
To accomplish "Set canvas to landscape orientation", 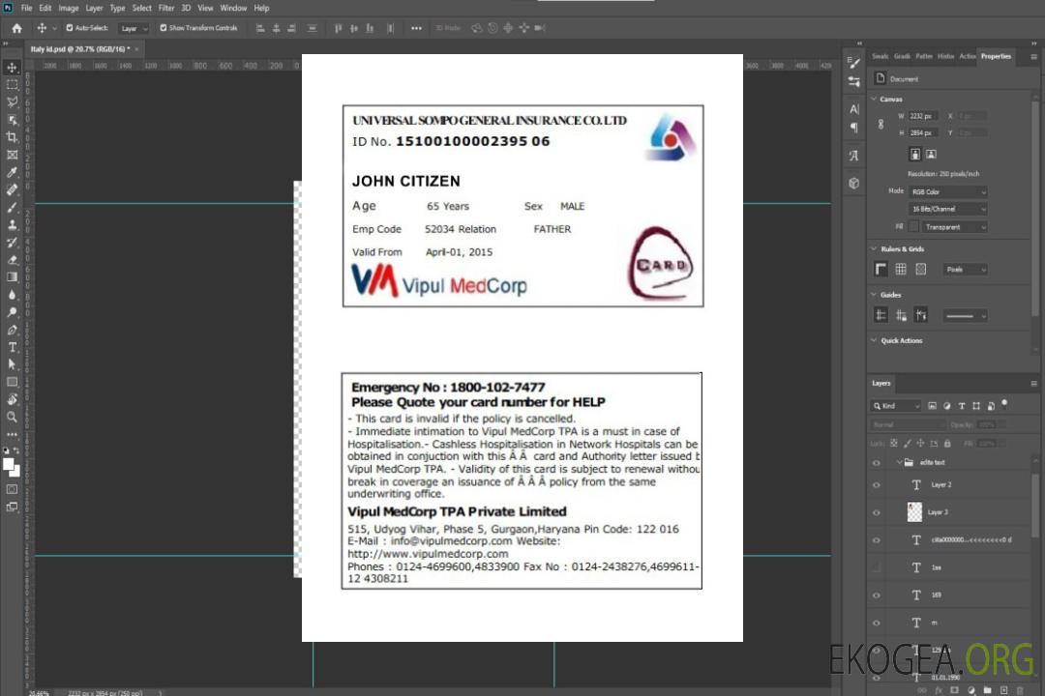I will [931, 155].
